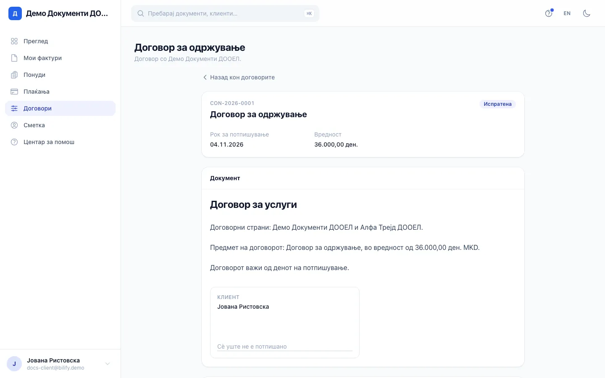The width and height of the screenshot is (605, 378).
Task: Click the Предмет на договорот paragraph
Action: click(345, 248)
